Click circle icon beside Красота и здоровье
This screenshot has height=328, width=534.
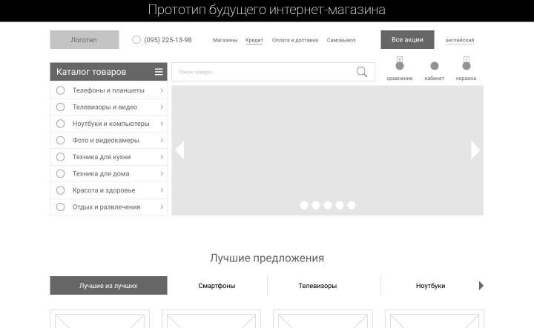(x=60, y=190)
